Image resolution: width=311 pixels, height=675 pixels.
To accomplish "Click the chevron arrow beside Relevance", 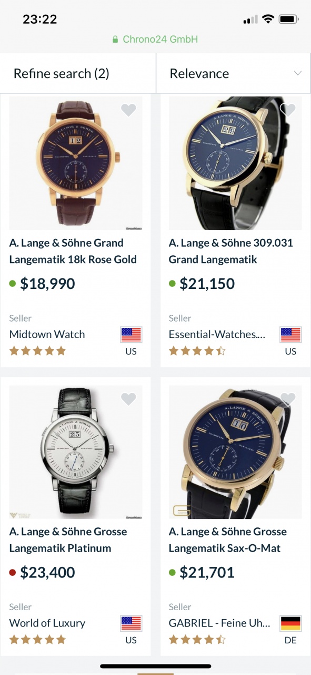I will coord(298,73).
